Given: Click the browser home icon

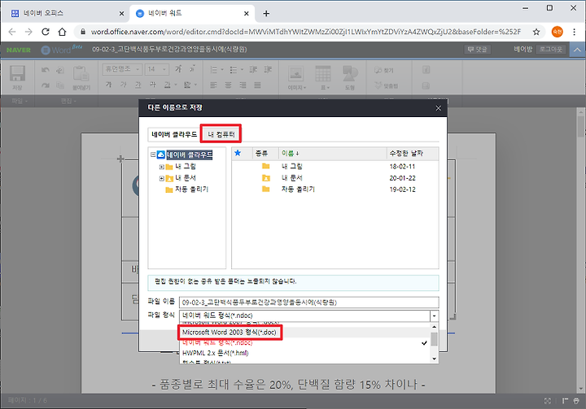Looking at the screenshot, I should coord(62,32).
